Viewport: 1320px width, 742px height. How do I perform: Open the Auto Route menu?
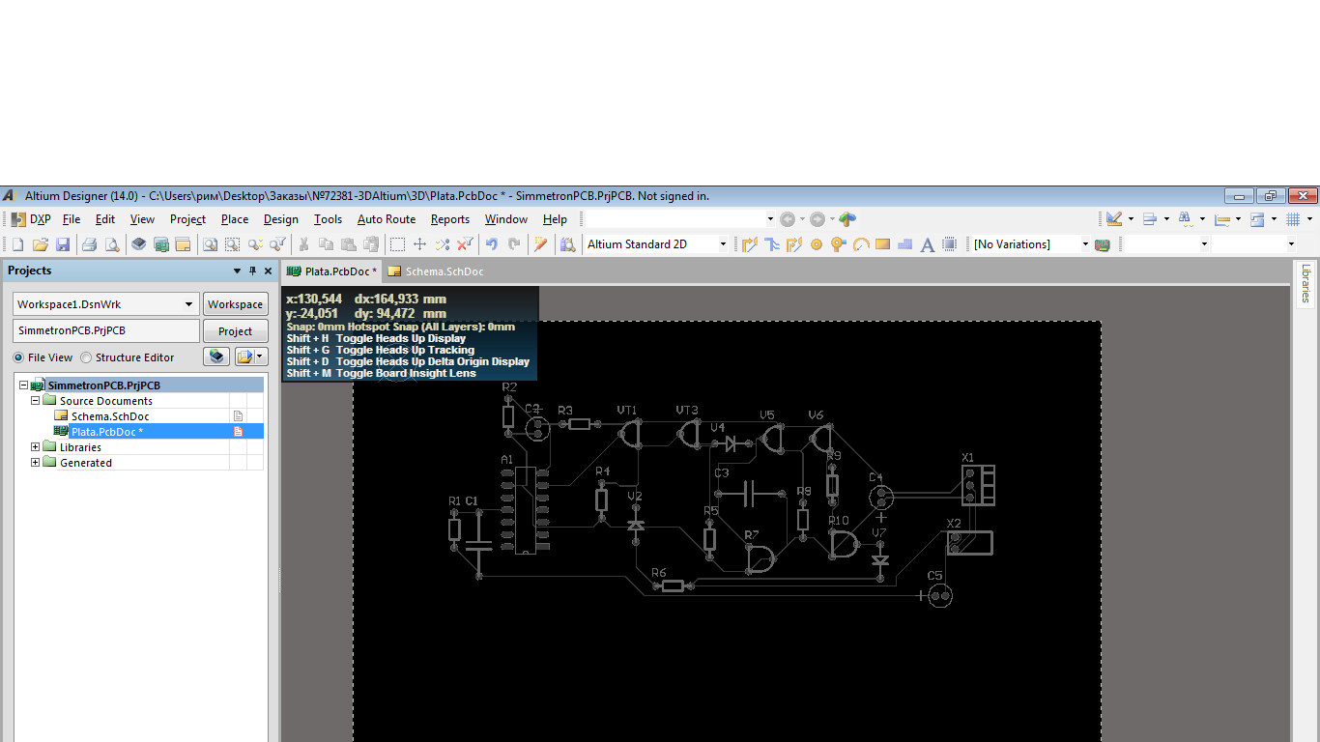click(x=386, y=219)
